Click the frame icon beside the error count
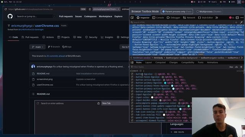Image resolution: width=245 pixels, height=137 pixels. point(237,18)
